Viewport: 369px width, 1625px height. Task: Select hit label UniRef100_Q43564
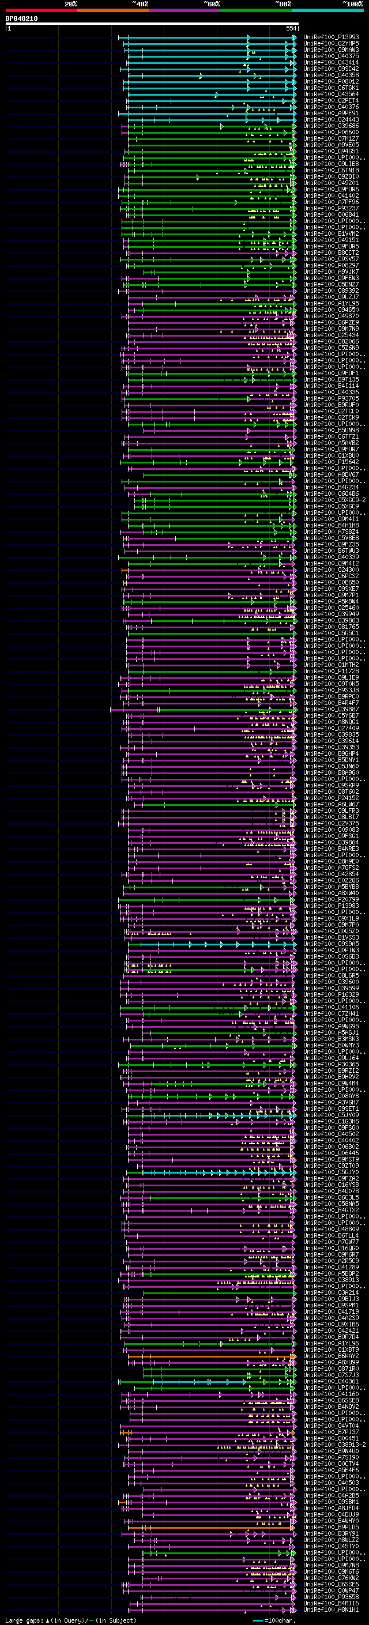331,95
